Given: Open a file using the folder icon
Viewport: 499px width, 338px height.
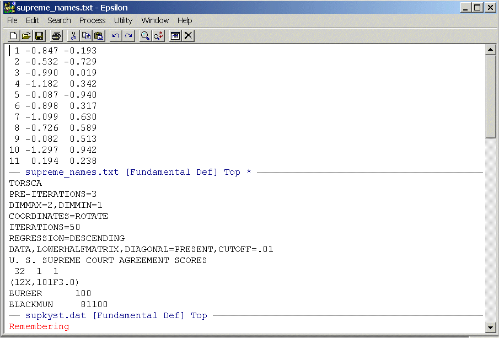Looking at the screenshot, I should coord(26,36).
